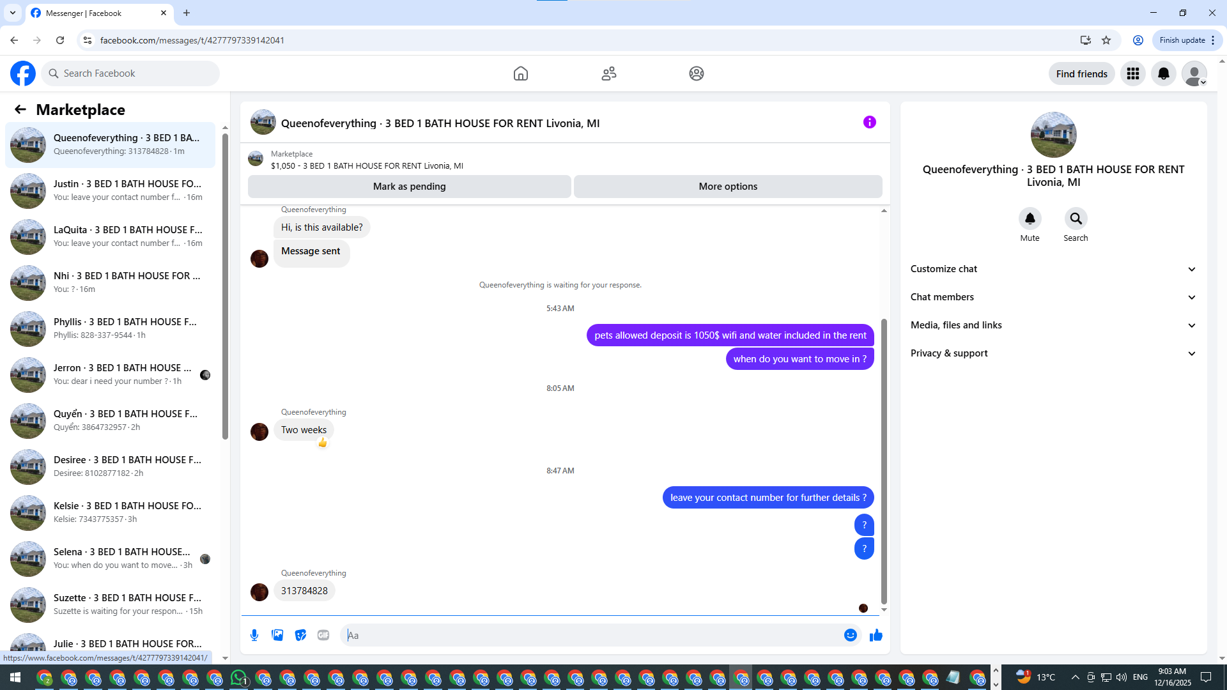Search in conversation magnifier icon

[x=1076, y=218]
